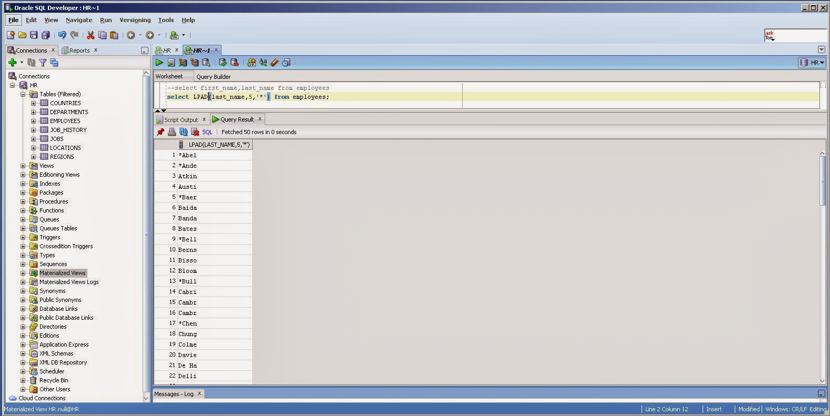Open SQL Worksheet icon in main toolbar

tap(174, 35)
